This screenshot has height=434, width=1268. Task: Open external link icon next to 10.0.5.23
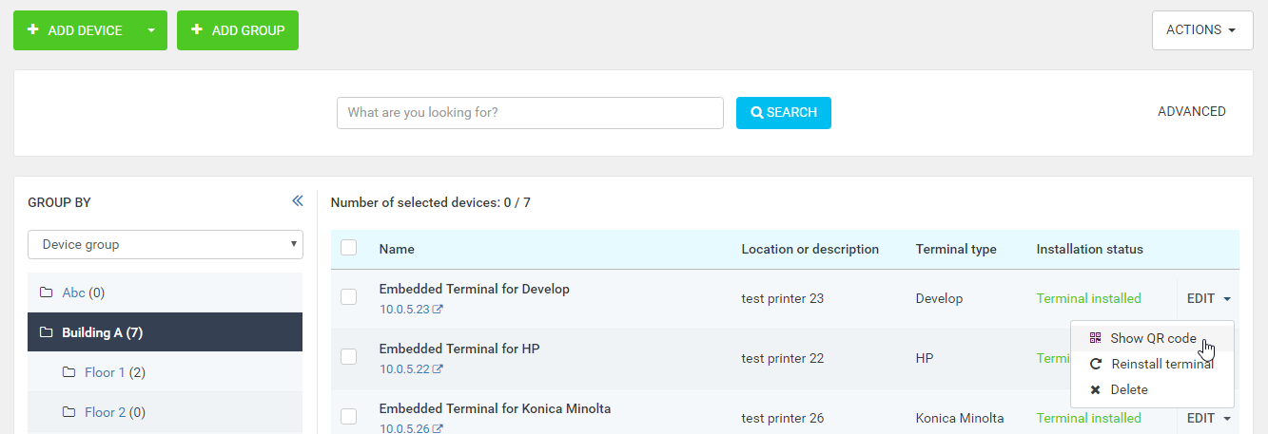pos(438,310)
